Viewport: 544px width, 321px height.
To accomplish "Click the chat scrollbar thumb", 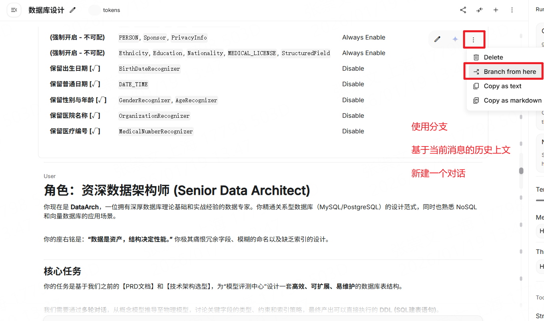I will pyautogui.click(x=521, y=171).
